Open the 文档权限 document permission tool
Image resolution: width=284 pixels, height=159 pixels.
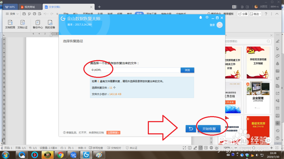[10, 24]
